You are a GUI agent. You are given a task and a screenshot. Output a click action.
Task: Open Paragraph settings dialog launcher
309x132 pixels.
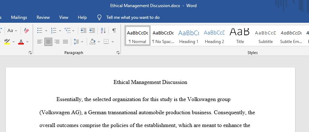tap(118, 53)
